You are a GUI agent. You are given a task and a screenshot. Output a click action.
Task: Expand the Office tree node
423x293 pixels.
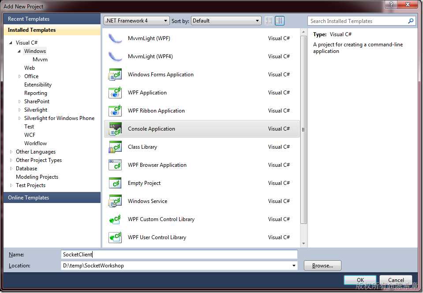tap(19, 76)
